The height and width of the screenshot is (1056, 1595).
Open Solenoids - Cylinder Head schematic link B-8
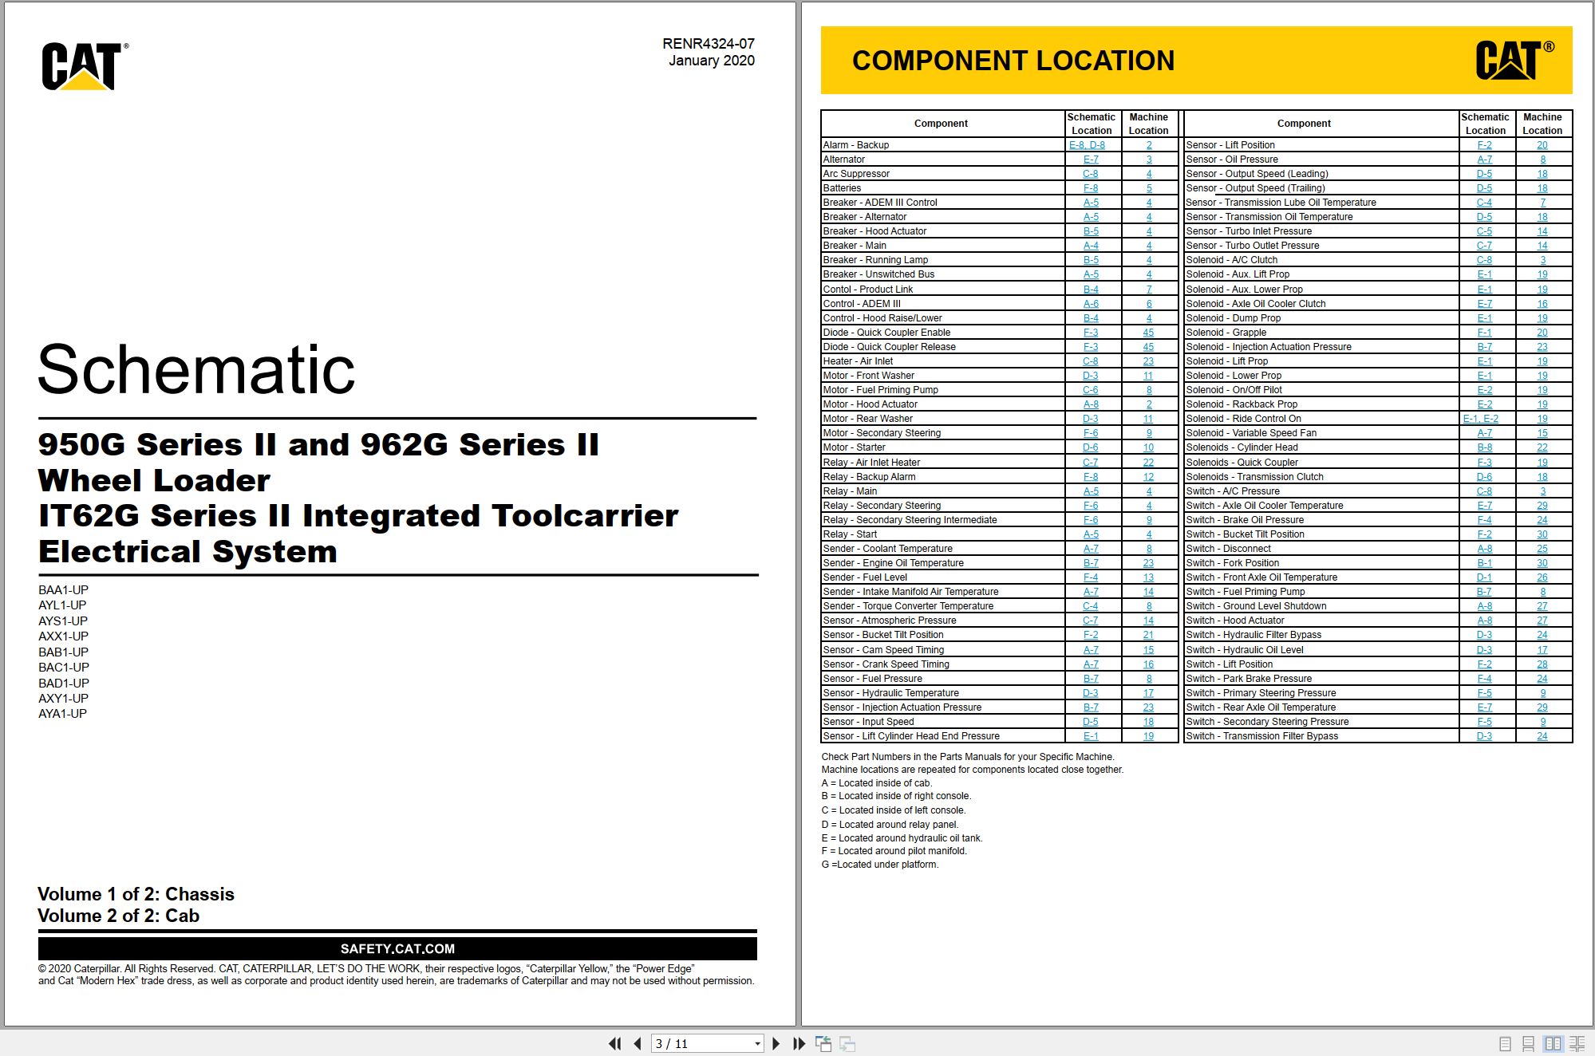[x=1484, y=447]
